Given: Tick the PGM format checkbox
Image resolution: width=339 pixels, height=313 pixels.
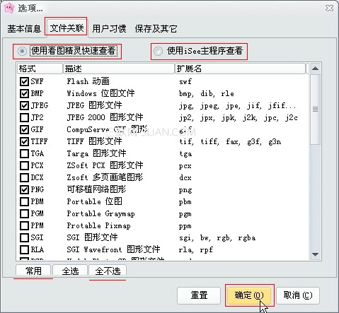Looking at the screenshot, I should pos(24,213).
